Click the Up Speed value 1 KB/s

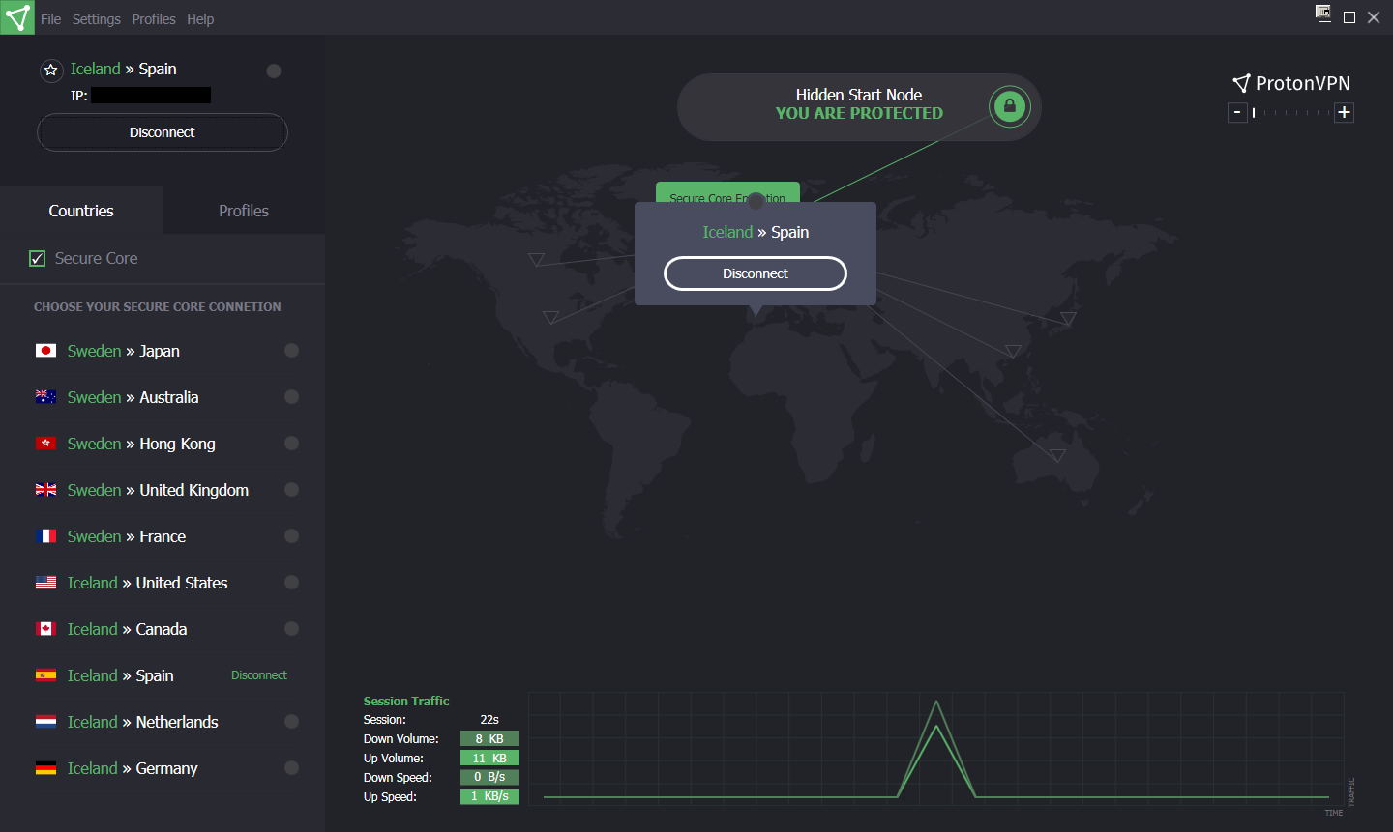(x=489, y=797)
